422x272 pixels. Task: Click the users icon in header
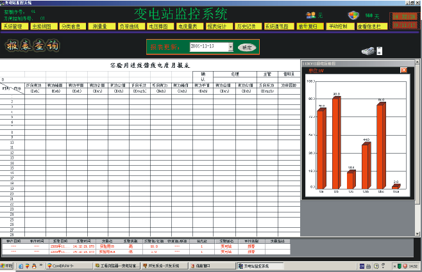pyautogui.click(x=311, y=15)
